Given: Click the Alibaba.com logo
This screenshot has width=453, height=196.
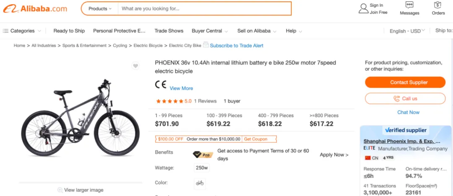Looking at the screenshot, I should click(35, 9).
